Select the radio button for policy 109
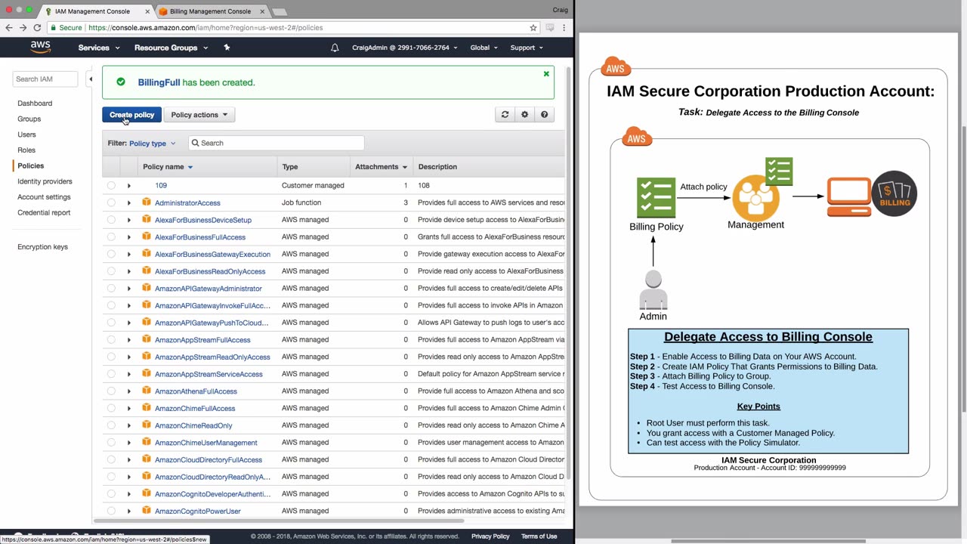Screen dimensions: 967x544 (x=111, y=185)
